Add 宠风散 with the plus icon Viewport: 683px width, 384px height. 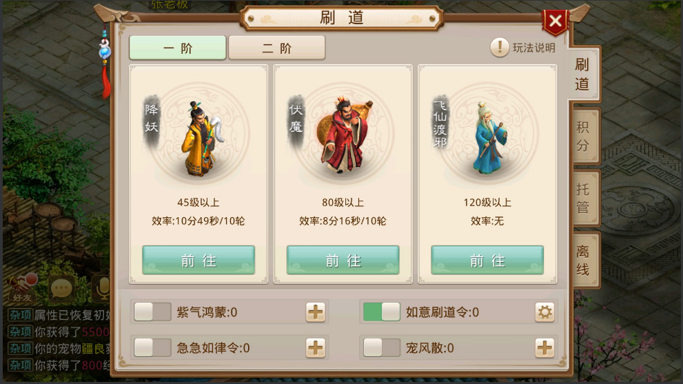pyautogui.click(x=544, y=348)
